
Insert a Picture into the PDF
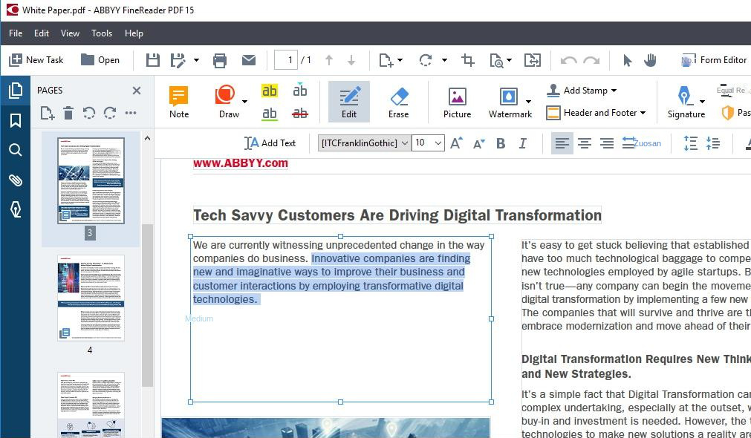(x=456, y=99)
